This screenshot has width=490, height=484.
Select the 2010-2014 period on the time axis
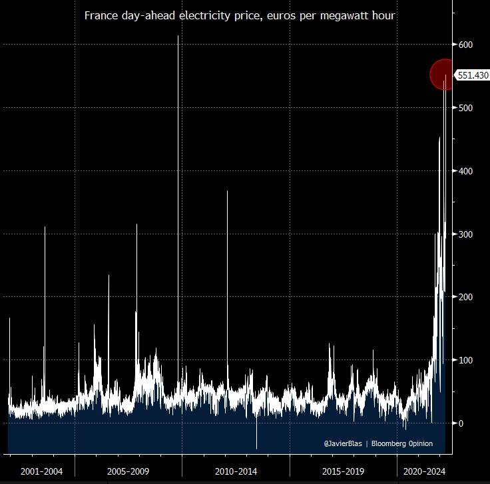236,471
